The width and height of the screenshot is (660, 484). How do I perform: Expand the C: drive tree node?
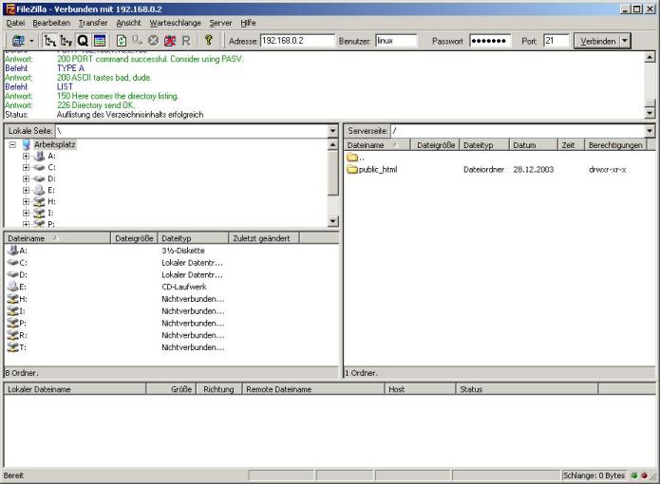[x=28, y=167]
